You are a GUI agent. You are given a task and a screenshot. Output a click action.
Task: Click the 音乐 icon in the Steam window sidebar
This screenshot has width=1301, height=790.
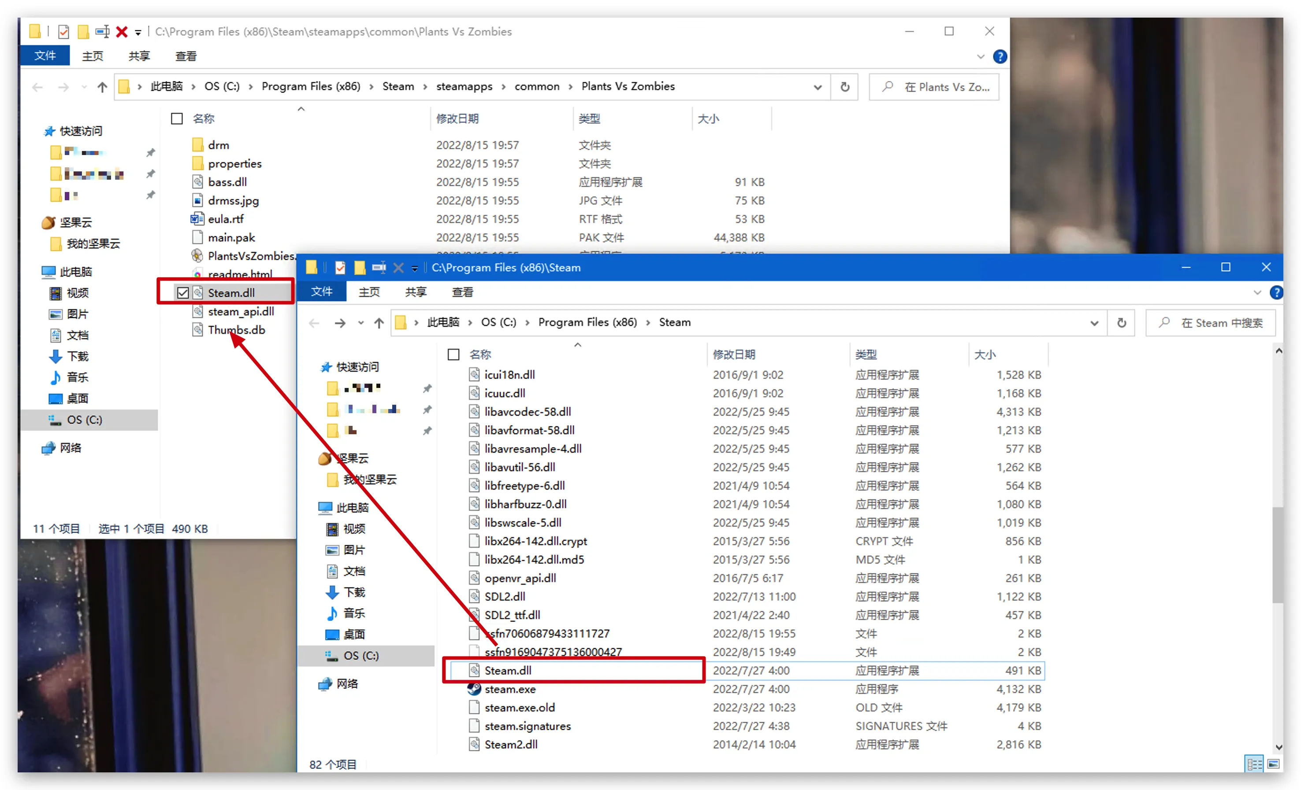pyautogui.click(x=332, y=613)
